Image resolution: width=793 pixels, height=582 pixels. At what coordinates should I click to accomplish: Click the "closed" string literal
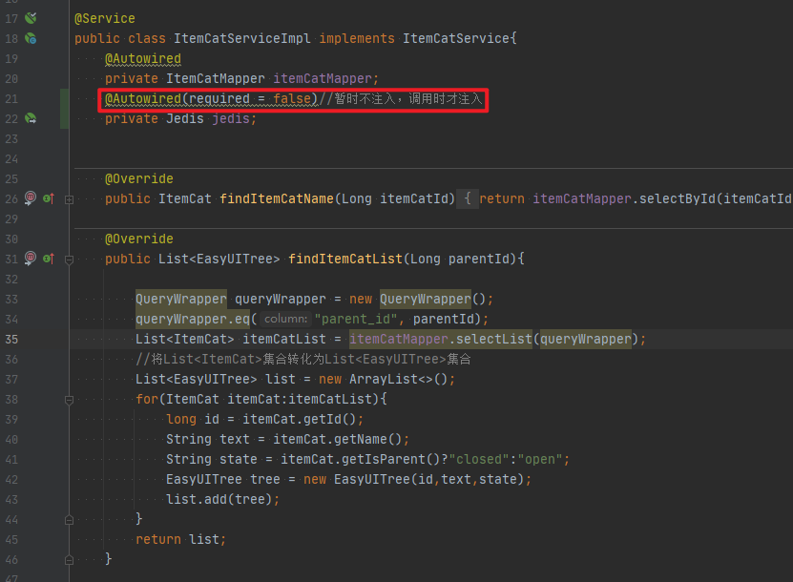tap(478, 459)
